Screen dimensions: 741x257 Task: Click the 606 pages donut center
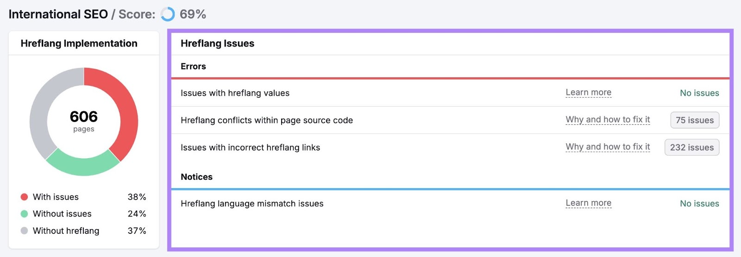pos(84,121)
